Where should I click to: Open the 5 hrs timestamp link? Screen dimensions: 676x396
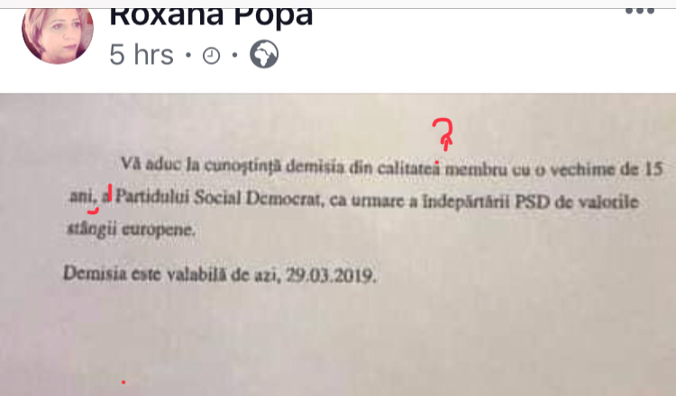(x=142, y=55)
